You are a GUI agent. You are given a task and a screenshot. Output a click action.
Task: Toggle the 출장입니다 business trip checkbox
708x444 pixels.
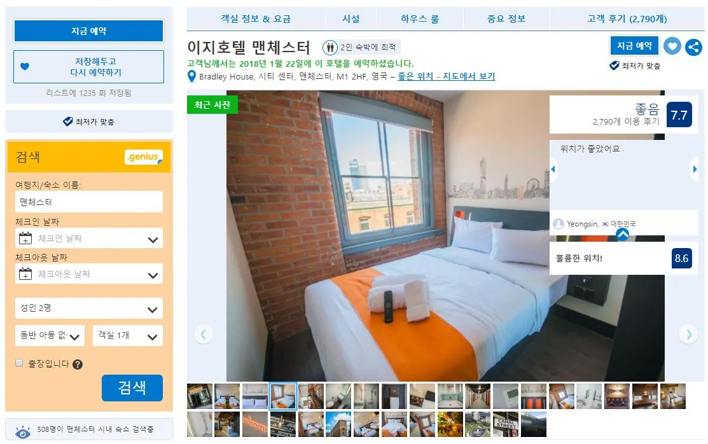[20, 363]
